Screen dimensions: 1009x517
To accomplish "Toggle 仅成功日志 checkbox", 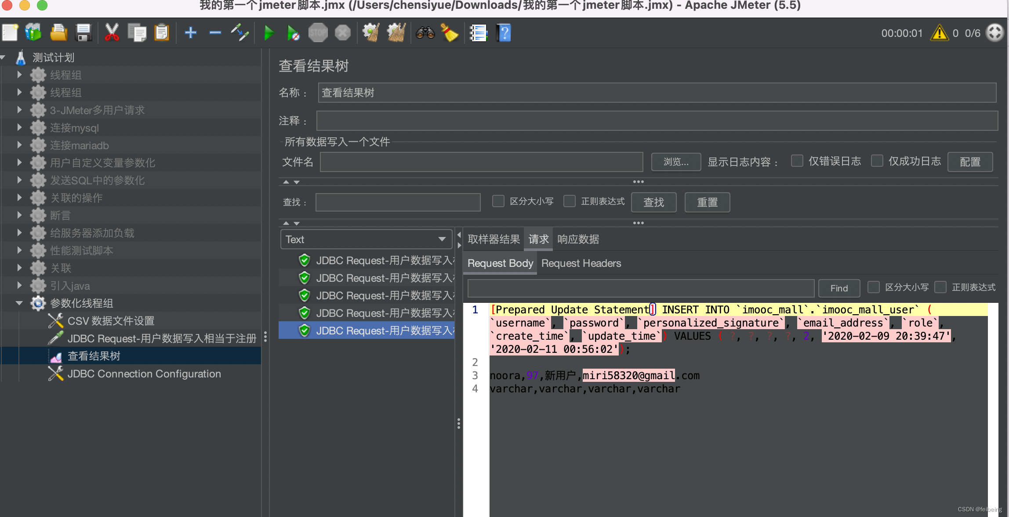I will (x=877, y=161).
